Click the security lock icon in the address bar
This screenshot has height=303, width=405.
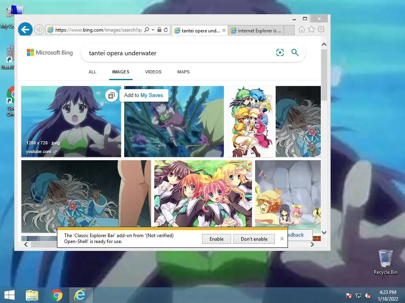[x=159, y=30]
